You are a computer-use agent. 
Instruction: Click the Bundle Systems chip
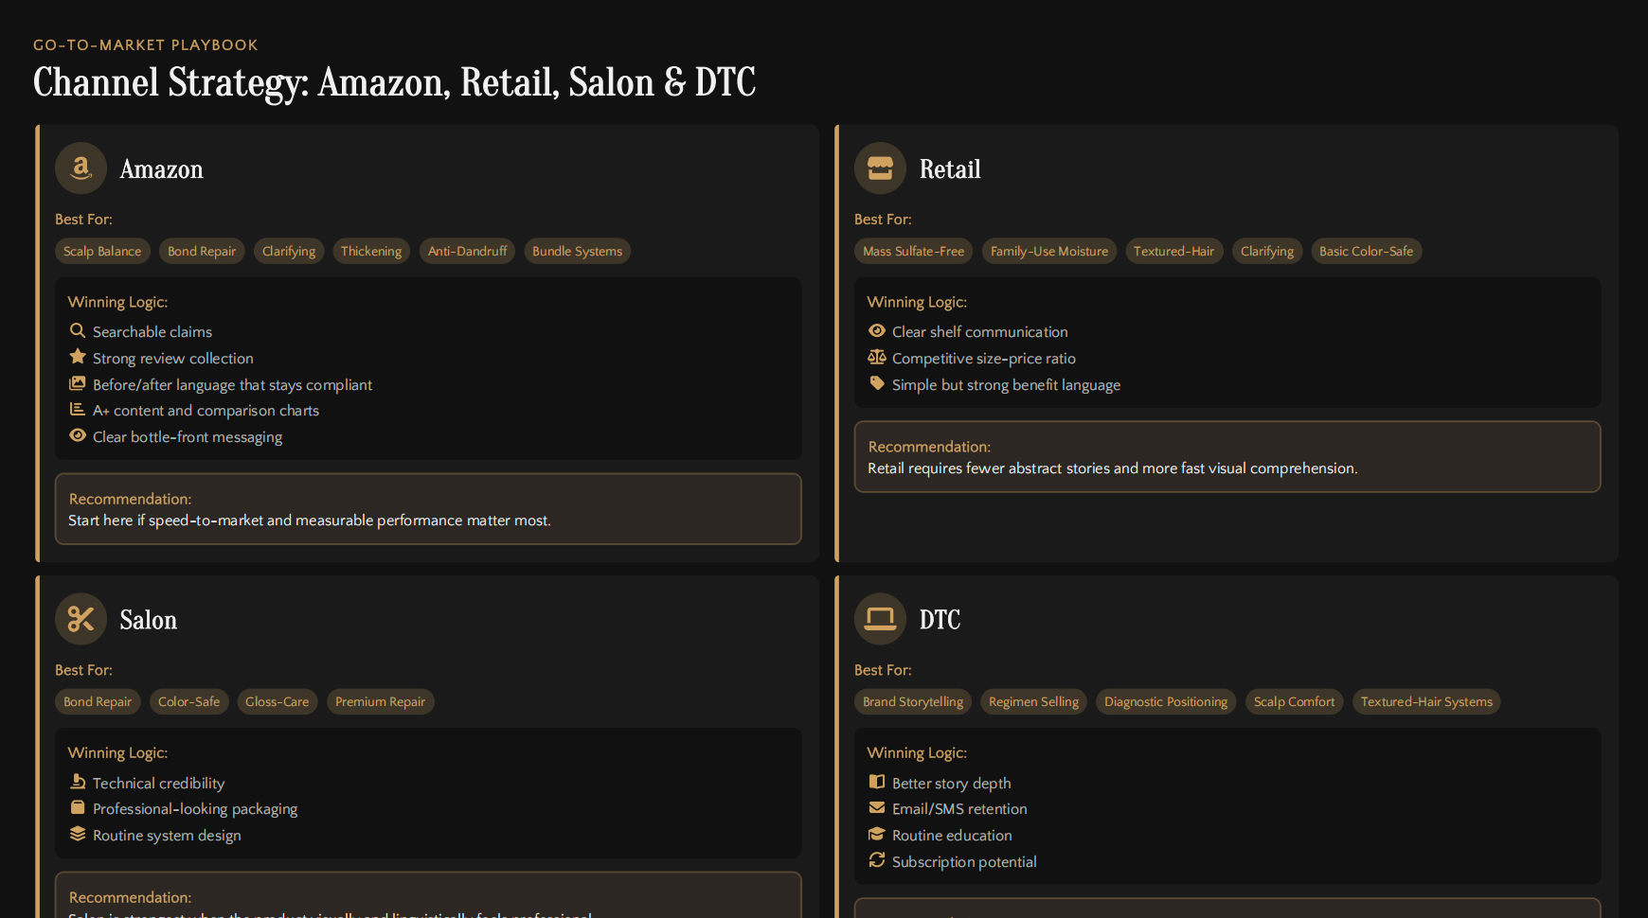tap(578, 251)
